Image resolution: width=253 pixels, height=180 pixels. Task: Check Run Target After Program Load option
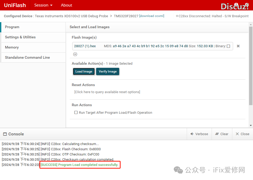(76, 113)
